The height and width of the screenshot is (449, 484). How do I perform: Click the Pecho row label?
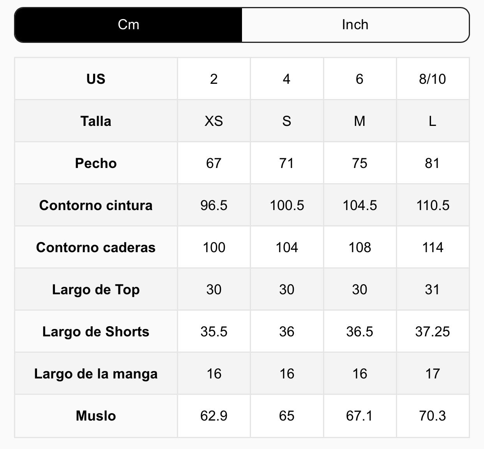point(96,163)
